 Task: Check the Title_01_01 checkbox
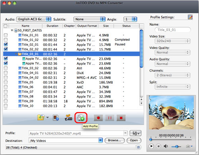click(x=6, y=35)
